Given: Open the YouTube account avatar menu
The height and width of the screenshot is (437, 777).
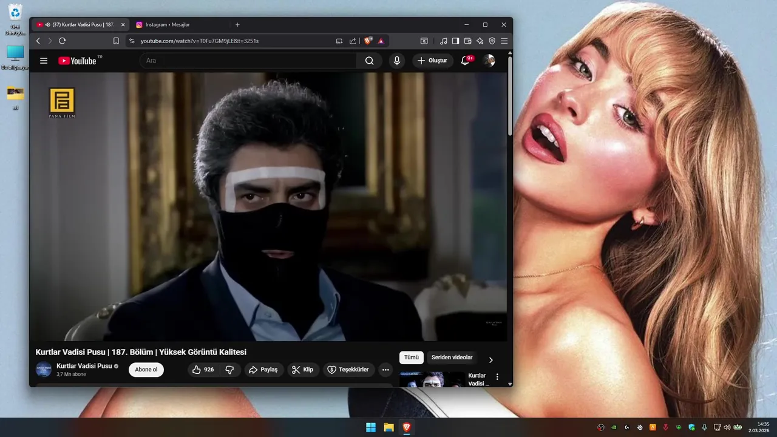Looking at the screenshot, I should [489, 61].
